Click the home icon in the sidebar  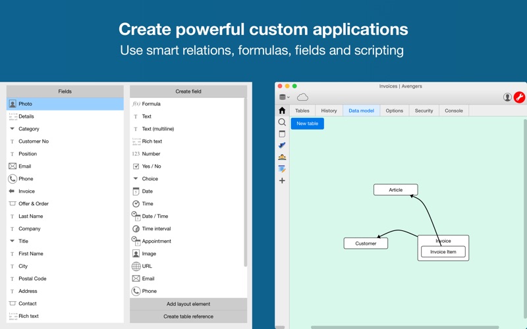(x=282, y=111)
